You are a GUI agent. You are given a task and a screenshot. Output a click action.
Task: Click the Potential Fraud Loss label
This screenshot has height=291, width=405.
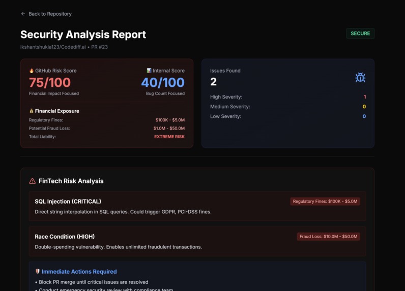(x=49, y=128)
